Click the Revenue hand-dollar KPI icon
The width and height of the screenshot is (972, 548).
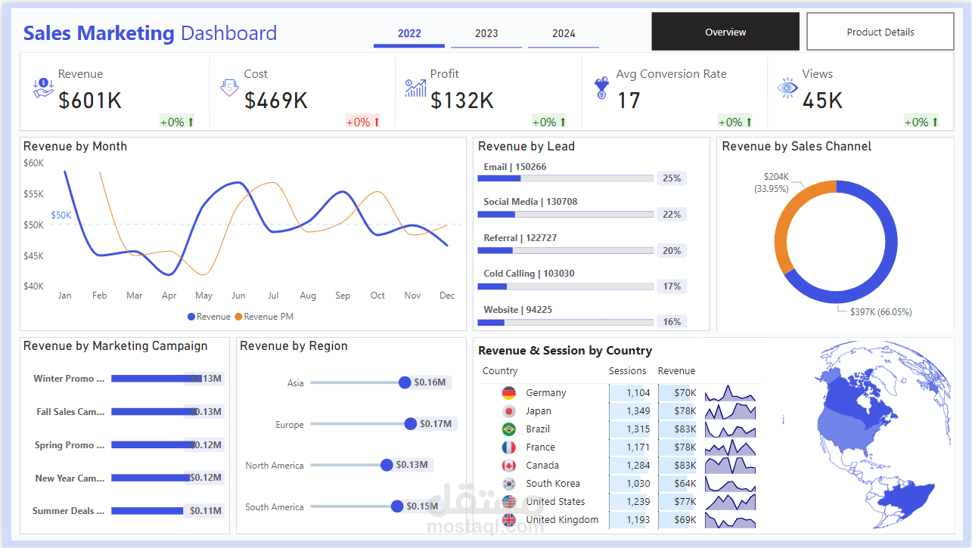coord(43,87)
